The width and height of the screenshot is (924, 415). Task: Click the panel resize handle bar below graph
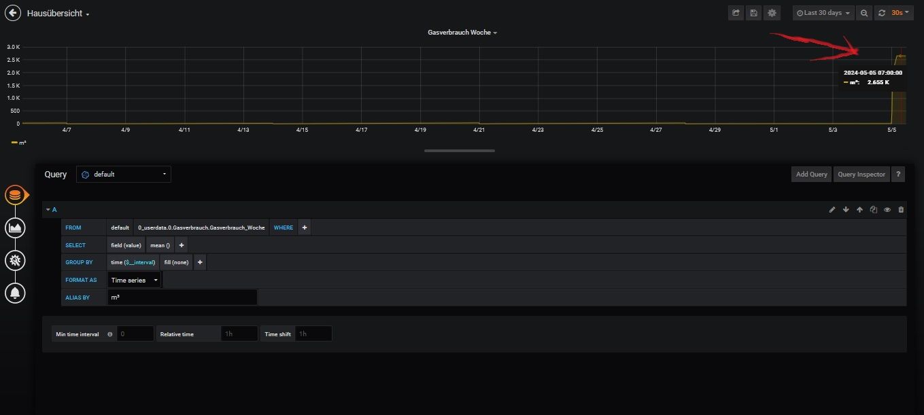460,151
